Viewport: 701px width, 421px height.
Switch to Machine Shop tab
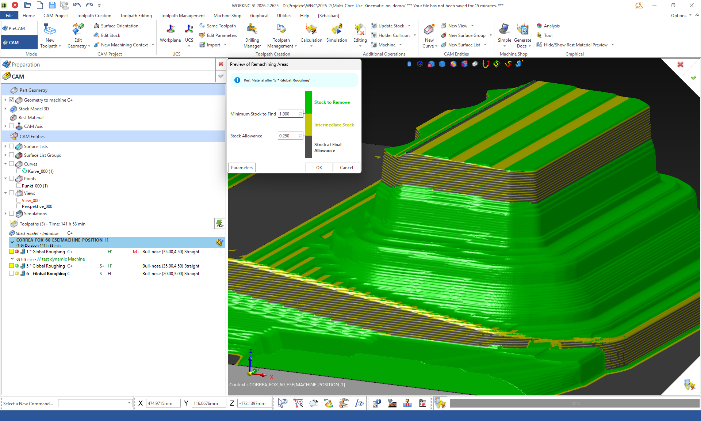coord(227,16)
